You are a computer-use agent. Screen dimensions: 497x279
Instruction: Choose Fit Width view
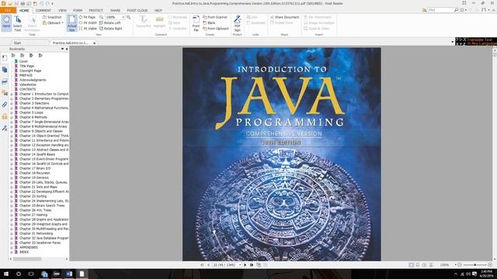pos(88,22)
